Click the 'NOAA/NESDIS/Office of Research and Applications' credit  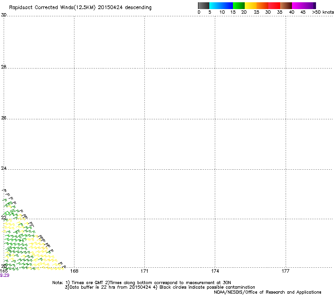(267, 292)
